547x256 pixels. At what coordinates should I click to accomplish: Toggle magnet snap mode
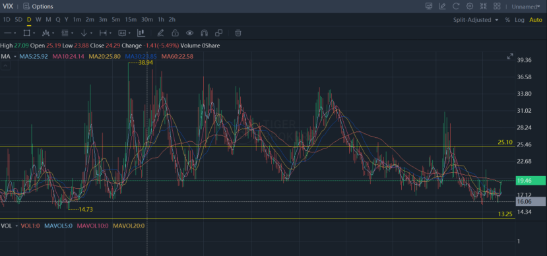(205, 33)
